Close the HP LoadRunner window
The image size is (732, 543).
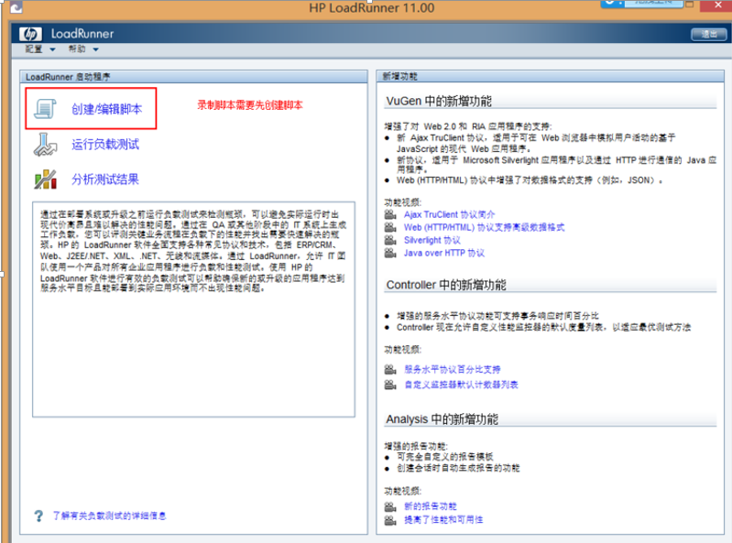coord(718,5)
